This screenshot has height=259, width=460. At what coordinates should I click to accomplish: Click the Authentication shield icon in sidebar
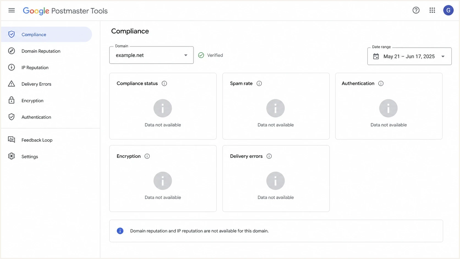coord(12,117)
